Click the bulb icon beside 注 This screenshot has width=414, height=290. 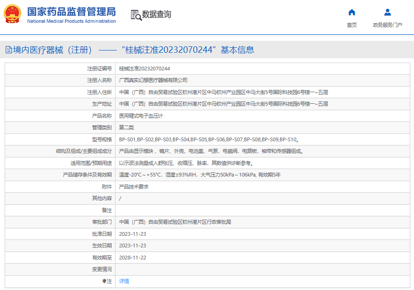coord(104,281)
